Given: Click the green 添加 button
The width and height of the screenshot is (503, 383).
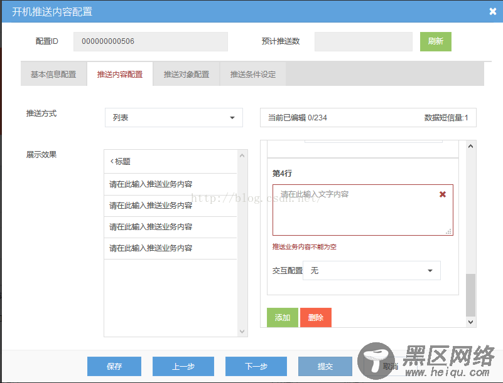Looking at the screenshot, I should pyautogui.click(x=283, y=317).
